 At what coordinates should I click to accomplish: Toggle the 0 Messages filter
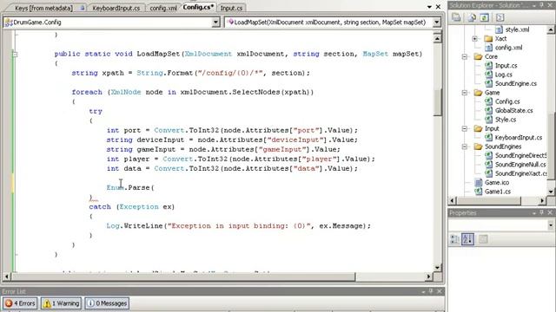(107, 303)
